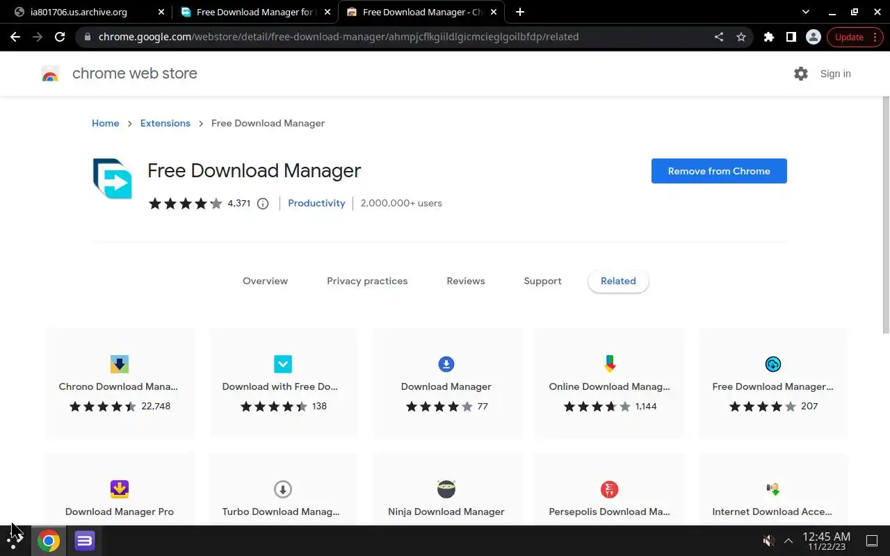Open Chrono Download Manager card title
This screenshot has width=890, height=556.
coord(118,386)
